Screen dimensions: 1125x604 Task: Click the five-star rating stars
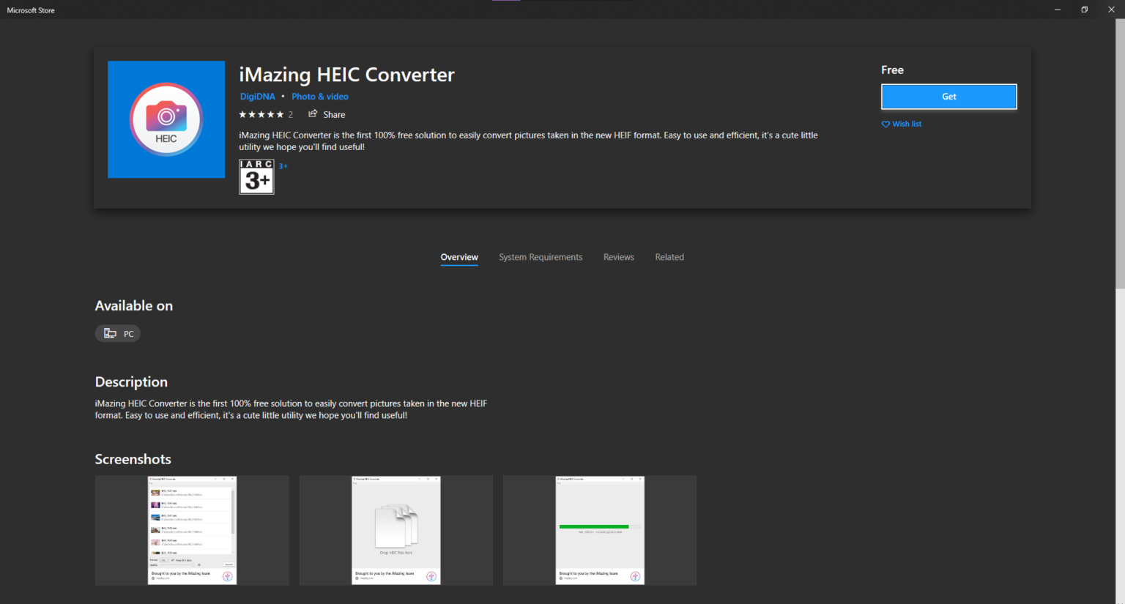pyautogui.click(x=260, y=114)
